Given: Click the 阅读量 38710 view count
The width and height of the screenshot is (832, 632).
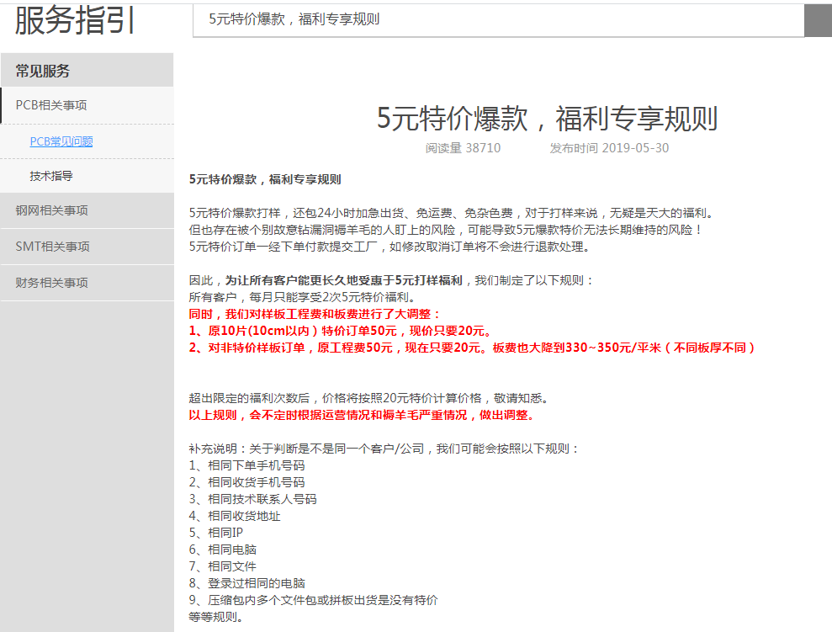Looking at the screenshot, I should (463, 148).
